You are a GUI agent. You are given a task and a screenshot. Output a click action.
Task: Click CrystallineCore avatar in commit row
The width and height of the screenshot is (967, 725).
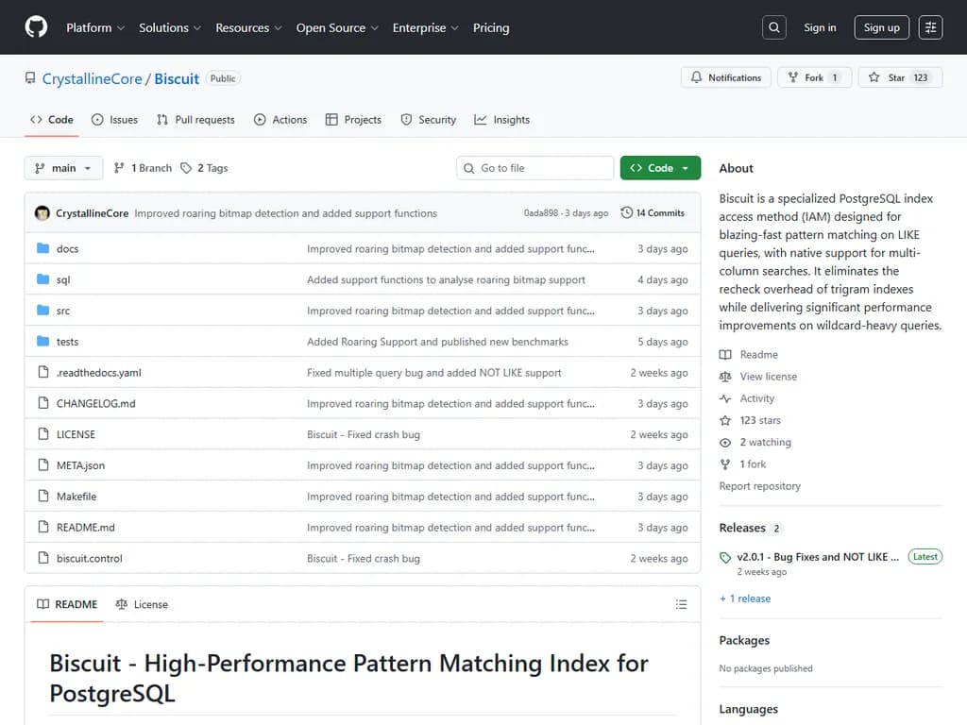(42, 213)
